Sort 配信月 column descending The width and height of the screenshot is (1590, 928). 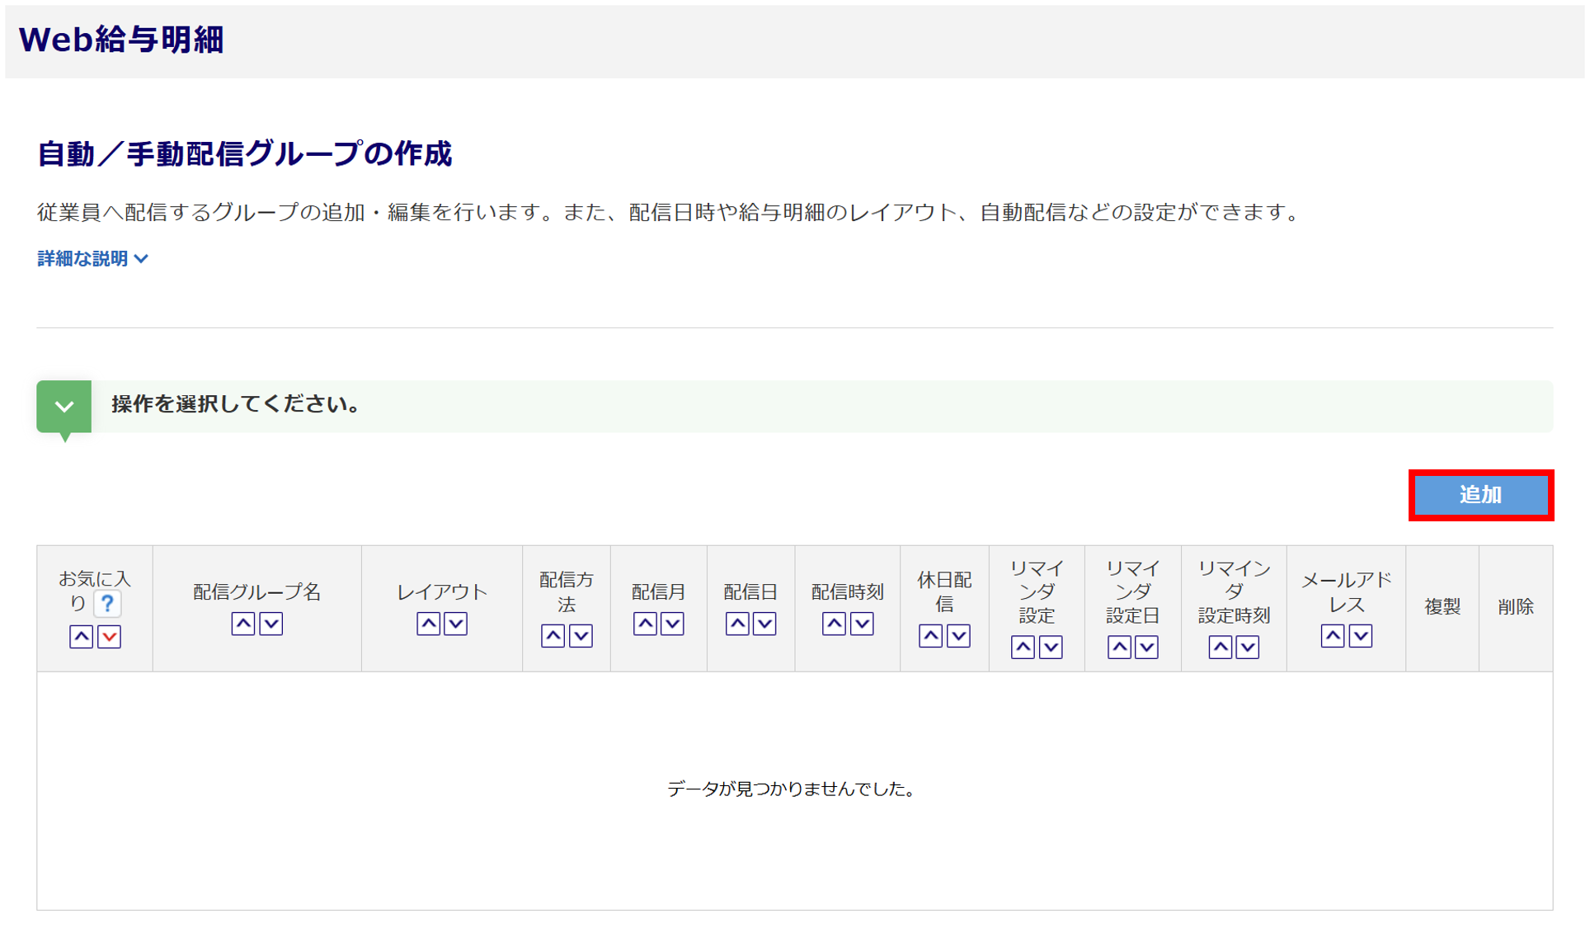[x=673, y=624]
